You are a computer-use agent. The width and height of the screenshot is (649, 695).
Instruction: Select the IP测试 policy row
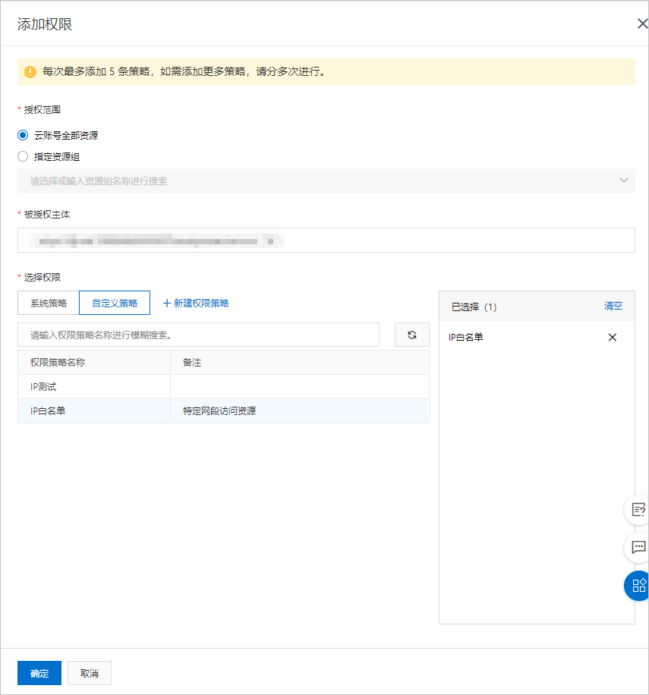pos(223,386)
